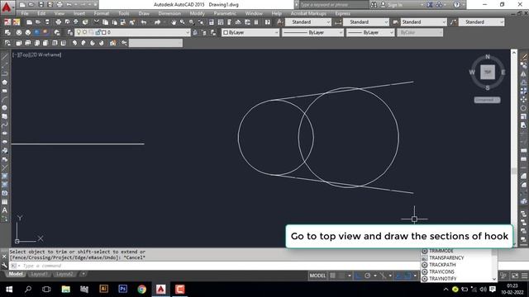Open the Draw menu
Screen dimensions: 529x297
(x=144, y=13)
